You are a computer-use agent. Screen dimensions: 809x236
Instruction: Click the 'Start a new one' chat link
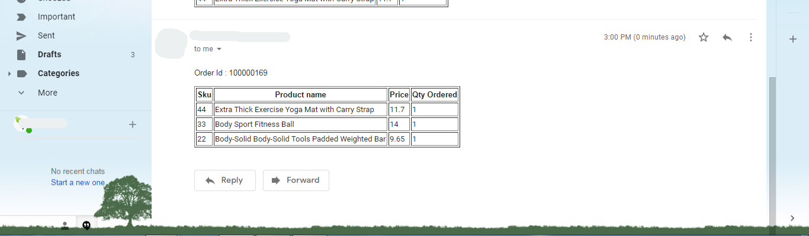[x=78, y=182]
